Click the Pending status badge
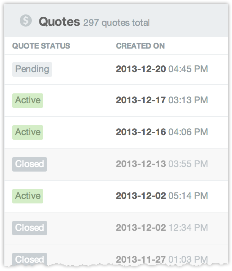 [x=32, y=69]
